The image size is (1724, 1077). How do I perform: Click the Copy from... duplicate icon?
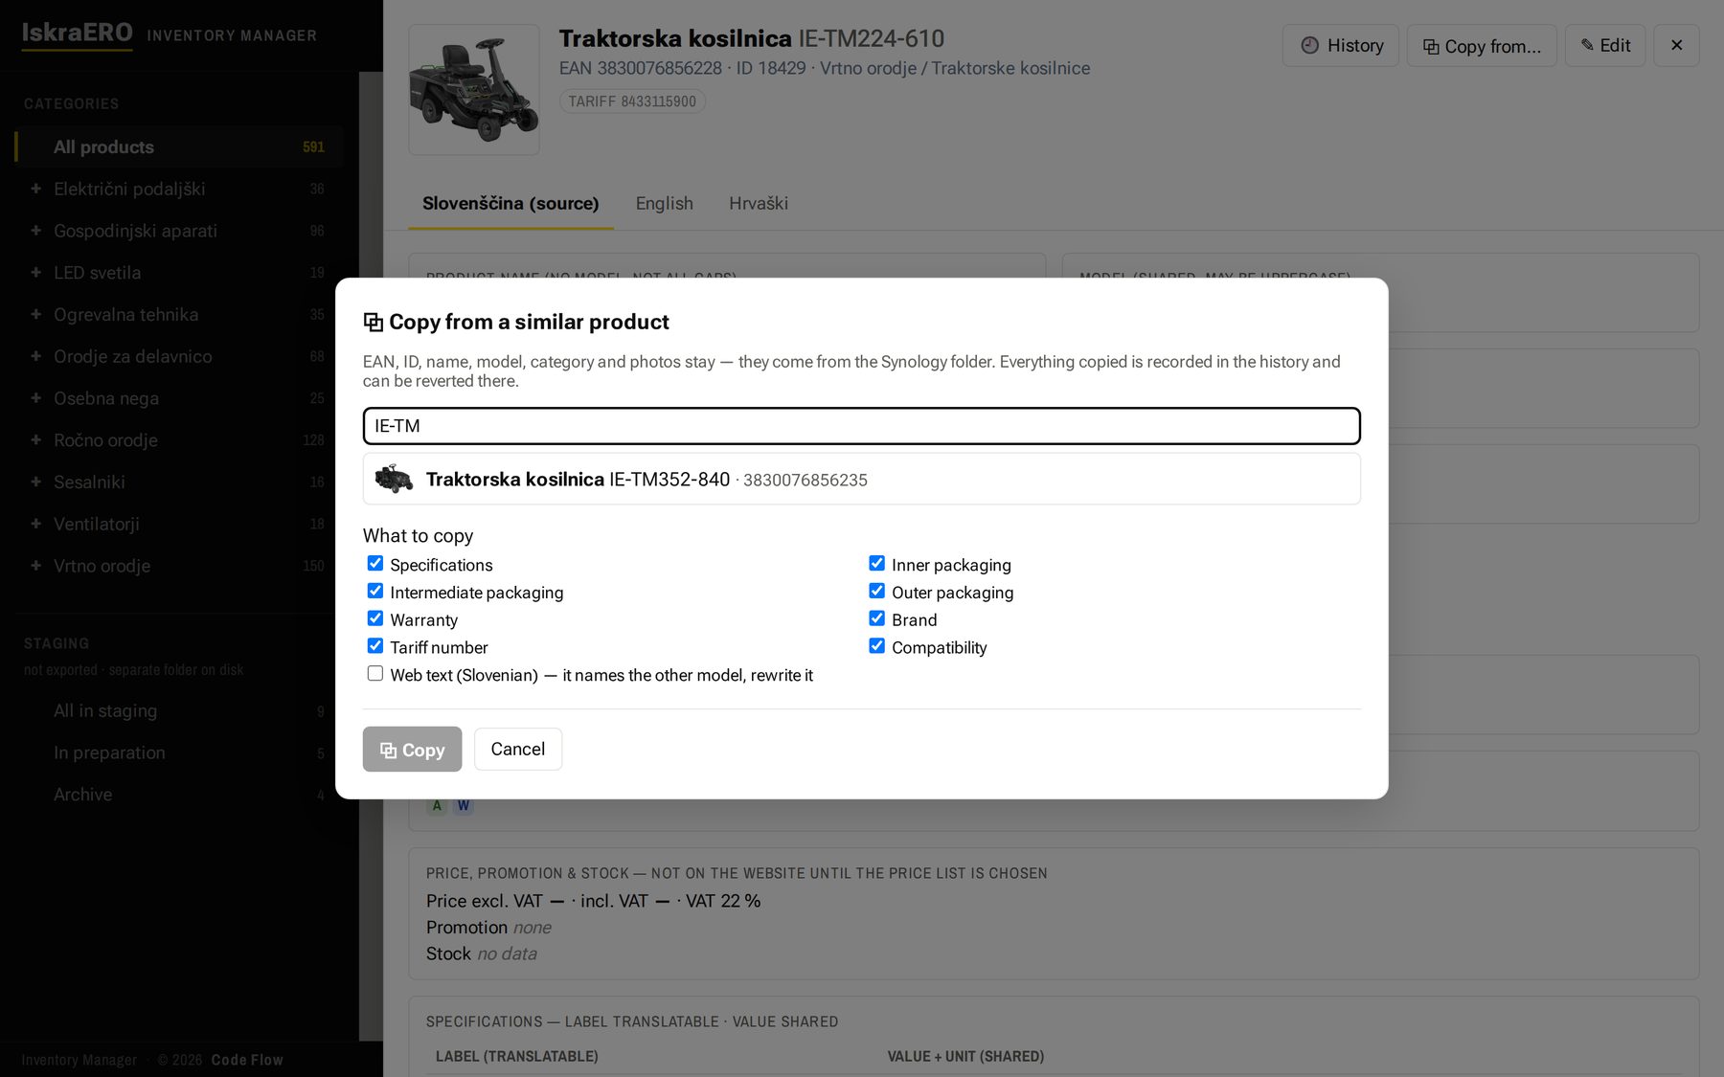click(x=1431, y=47)
